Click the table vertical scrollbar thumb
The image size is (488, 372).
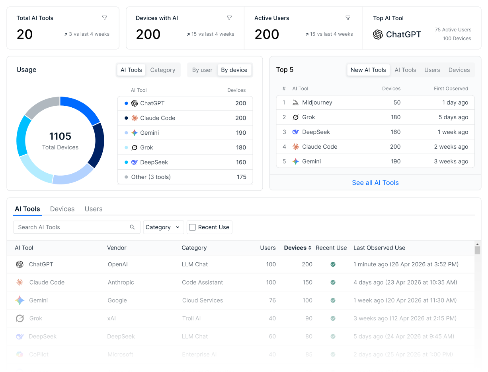point(478,250)
